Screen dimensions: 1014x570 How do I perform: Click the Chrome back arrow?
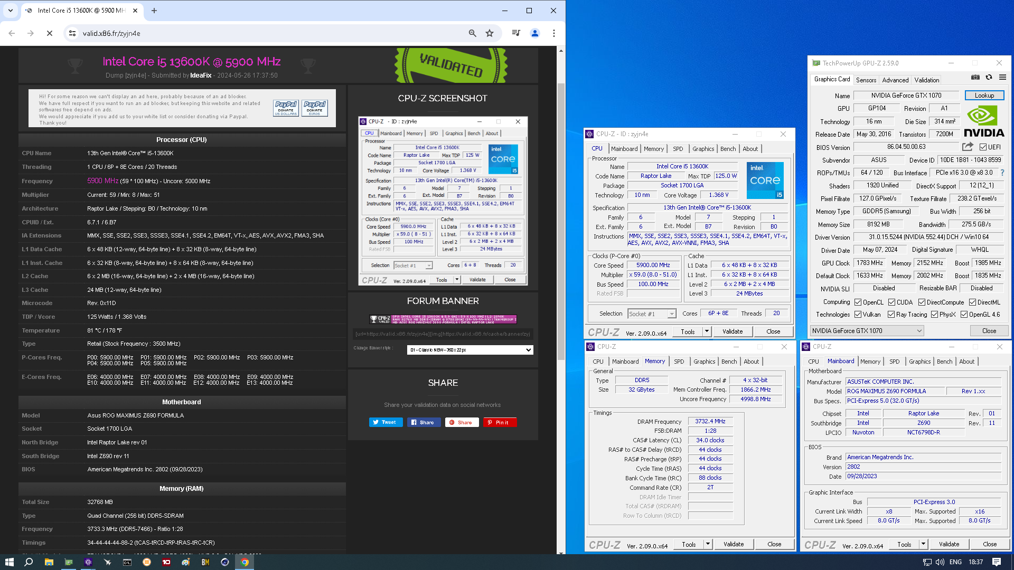coord(12,33)
